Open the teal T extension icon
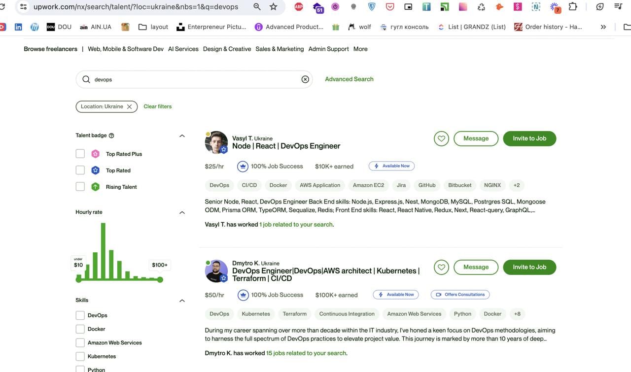The image size is (631, 372). [x=426, y=7]
